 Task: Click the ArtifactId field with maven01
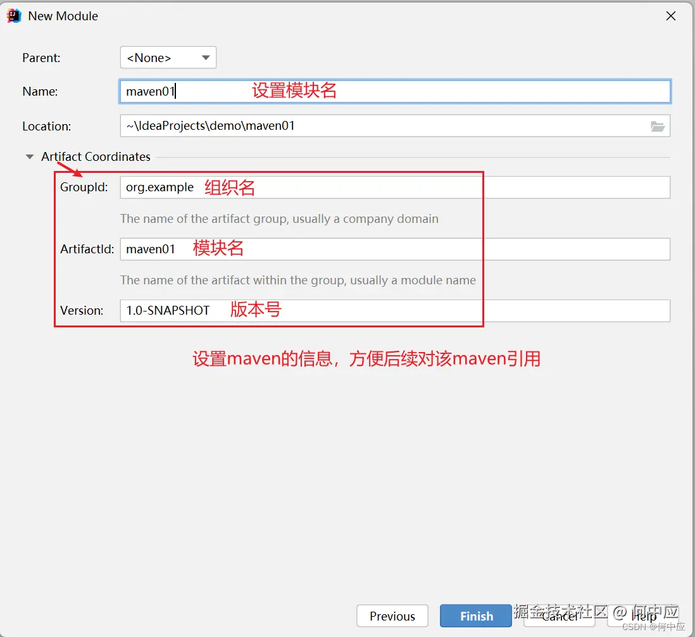pos(395,249)
